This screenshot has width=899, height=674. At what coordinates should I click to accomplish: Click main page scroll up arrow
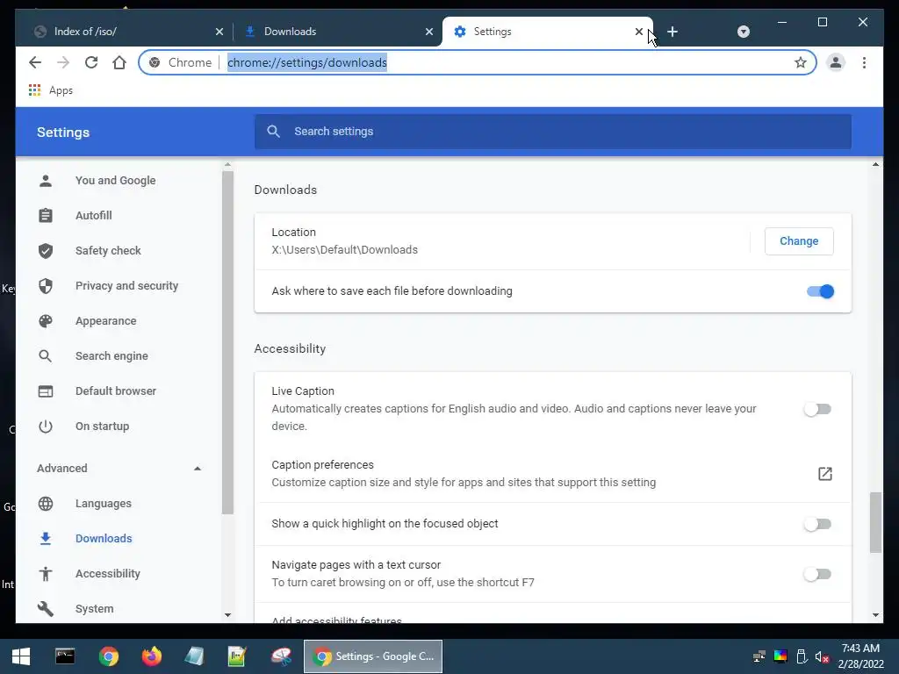tap(875, 165)
